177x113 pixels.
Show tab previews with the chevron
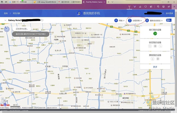click(x=112, y=2)
